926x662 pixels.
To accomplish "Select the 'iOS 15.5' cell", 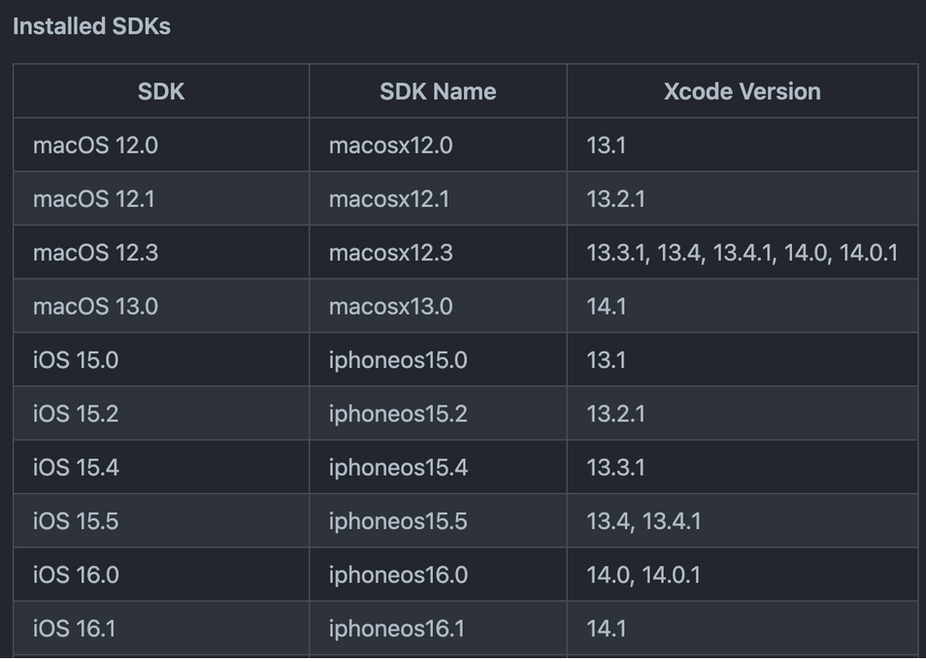I will pos(161,521).
